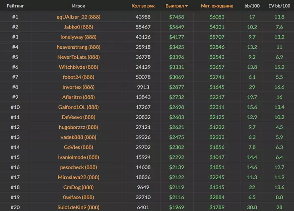Open player fobot24 (888) profile

coord(79,77)
